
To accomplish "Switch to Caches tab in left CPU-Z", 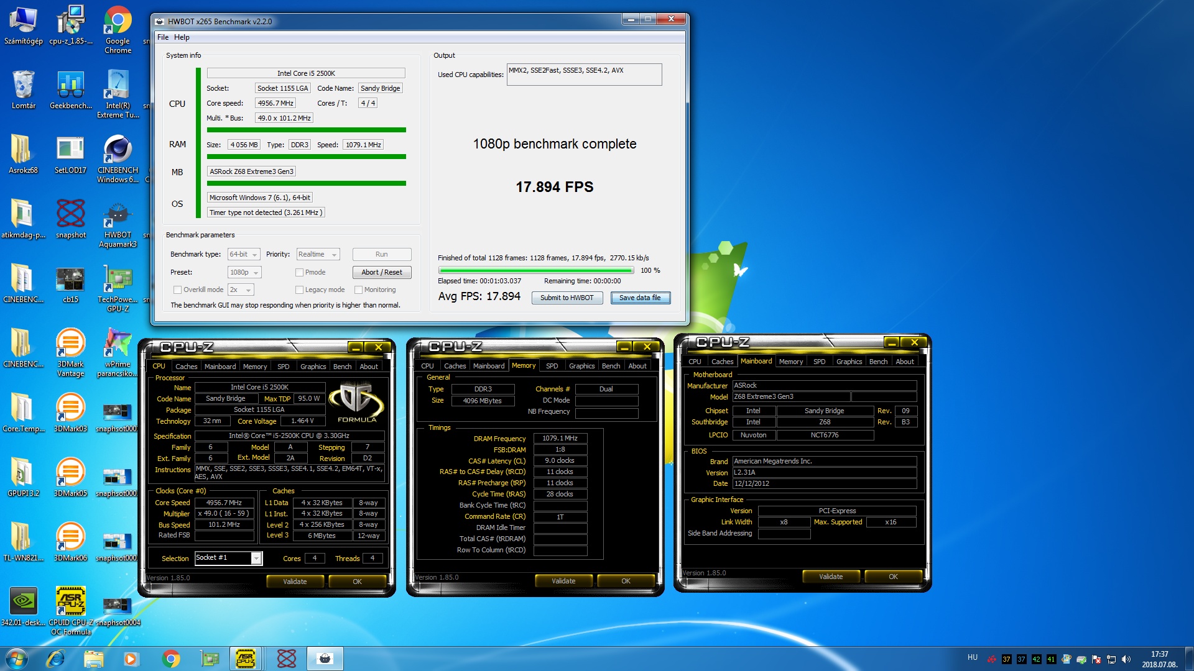I will (x=186, y=367).
